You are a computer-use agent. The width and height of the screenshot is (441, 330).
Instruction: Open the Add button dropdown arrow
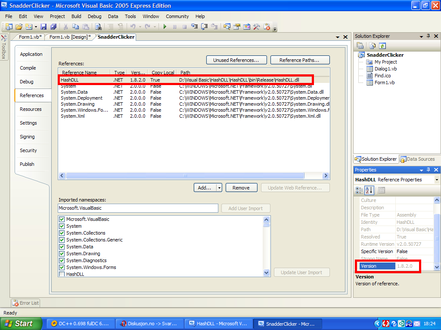219,188
